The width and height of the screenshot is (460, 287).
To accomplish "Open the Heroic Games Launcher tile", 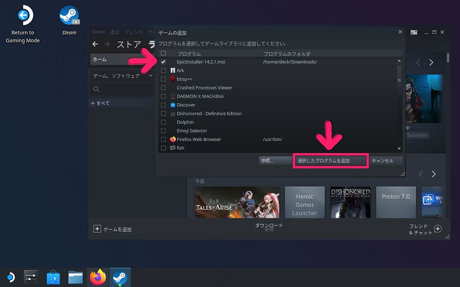I will (304, 202).
